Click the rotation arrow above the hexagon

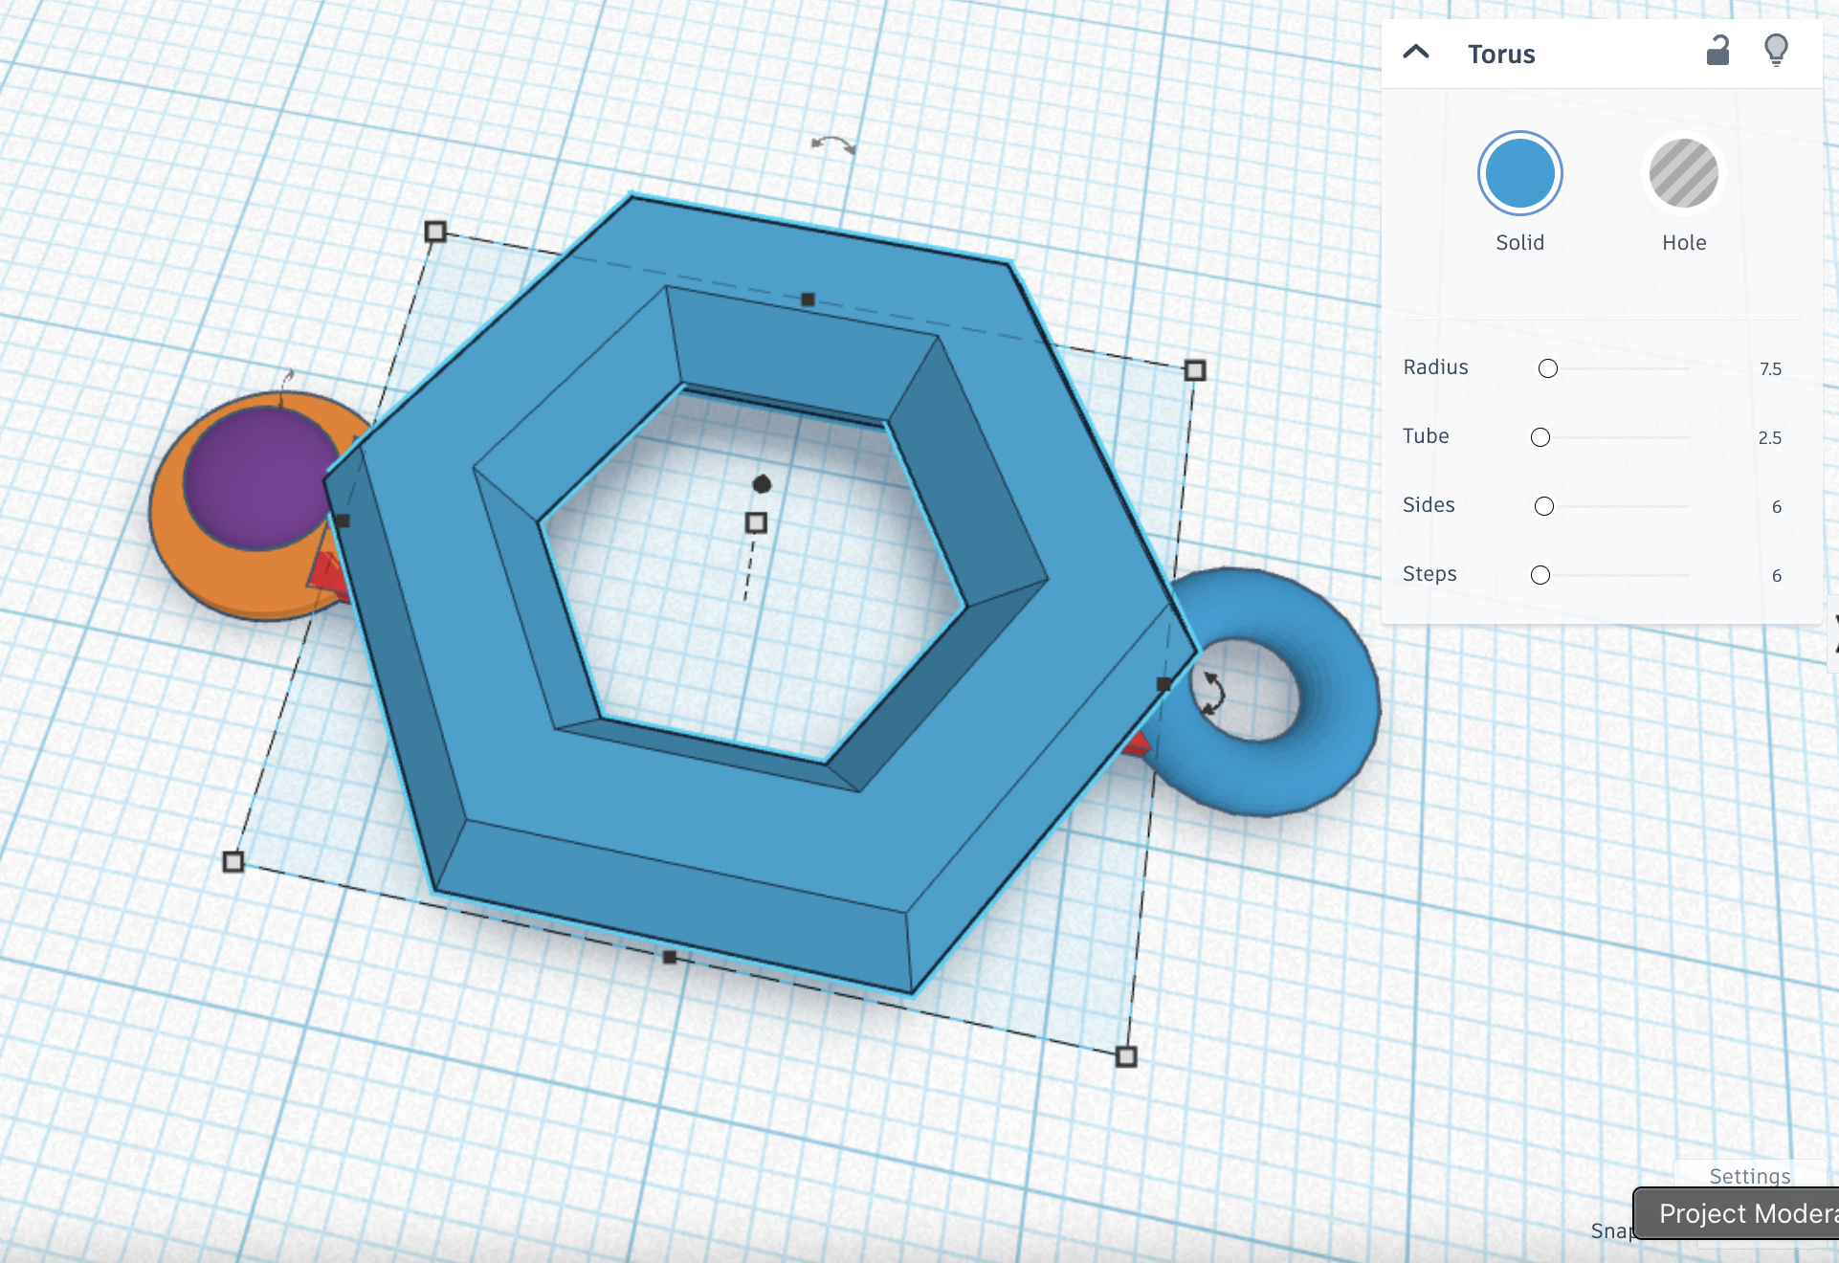(832, 145)
